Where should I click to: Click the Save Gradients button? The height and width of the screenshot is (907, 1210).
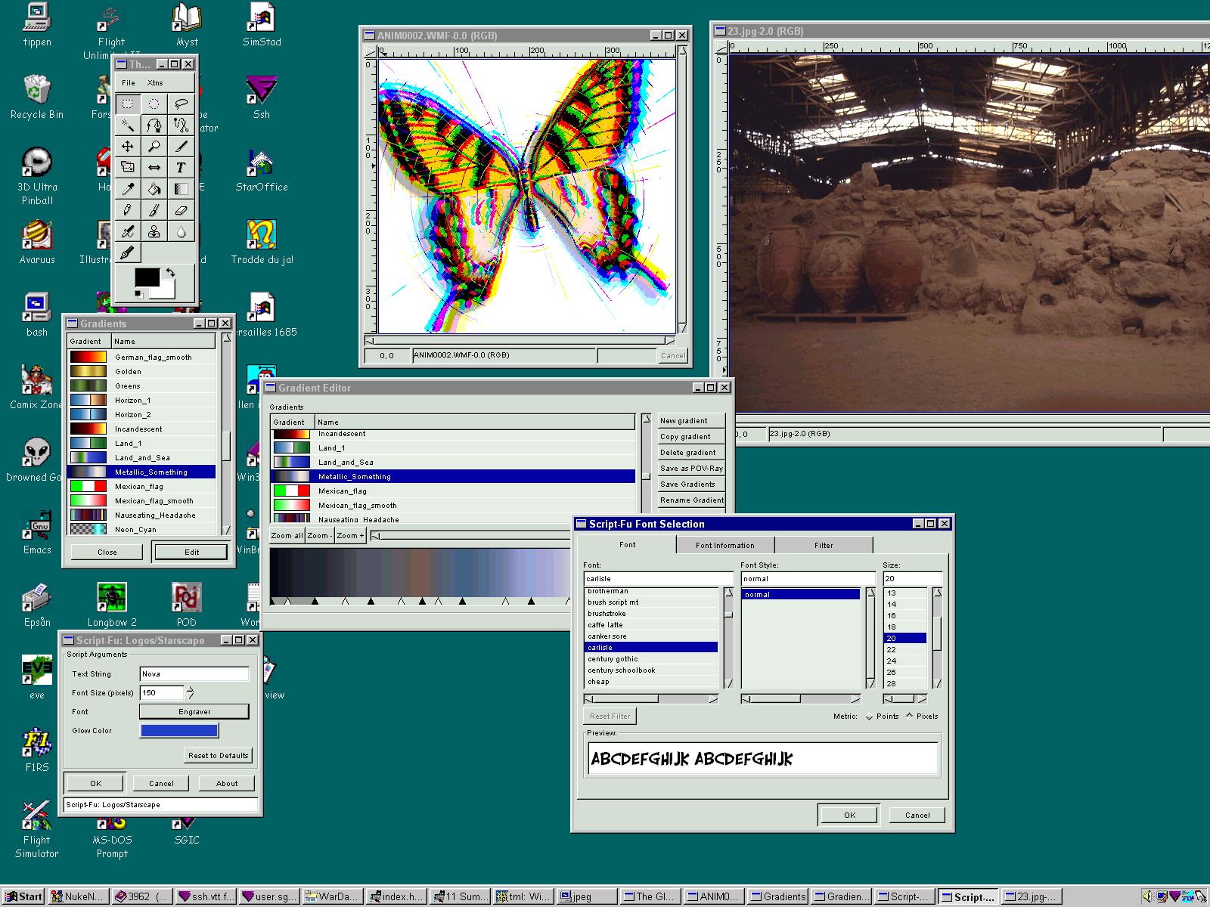click(691, 484)
